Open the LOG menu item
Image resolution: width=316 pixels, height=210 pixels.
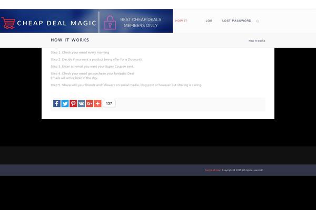point(209,20)
